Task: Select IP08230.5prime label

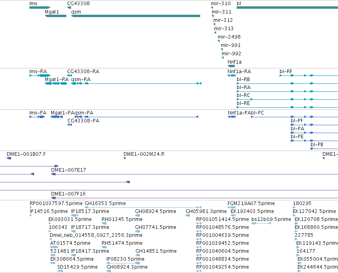Action: [x=126, y=259]
